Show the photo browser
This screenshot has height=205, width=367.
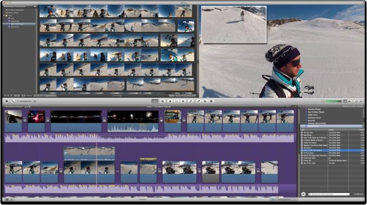(349, 101)
